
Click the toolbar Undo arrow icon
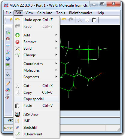(x=64, y=20)
